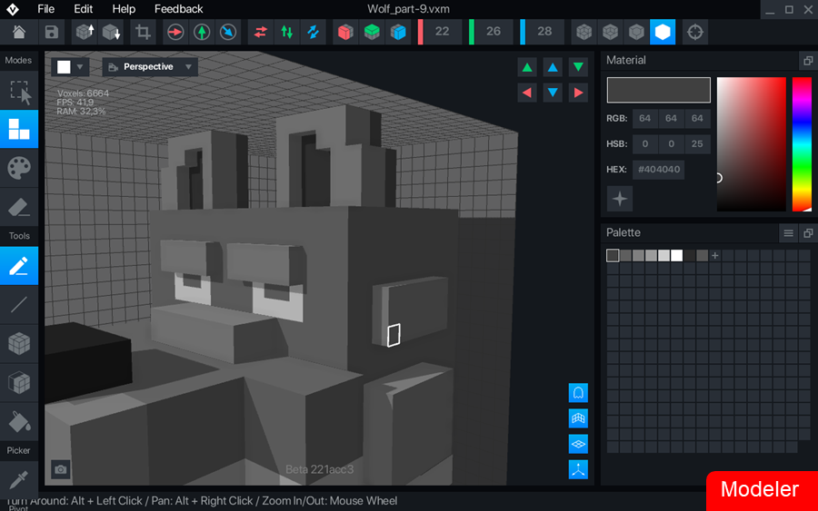The height and width of the screenshot is (511, 818).
Task: Click the red Modeler button
Action: [760, 489]
